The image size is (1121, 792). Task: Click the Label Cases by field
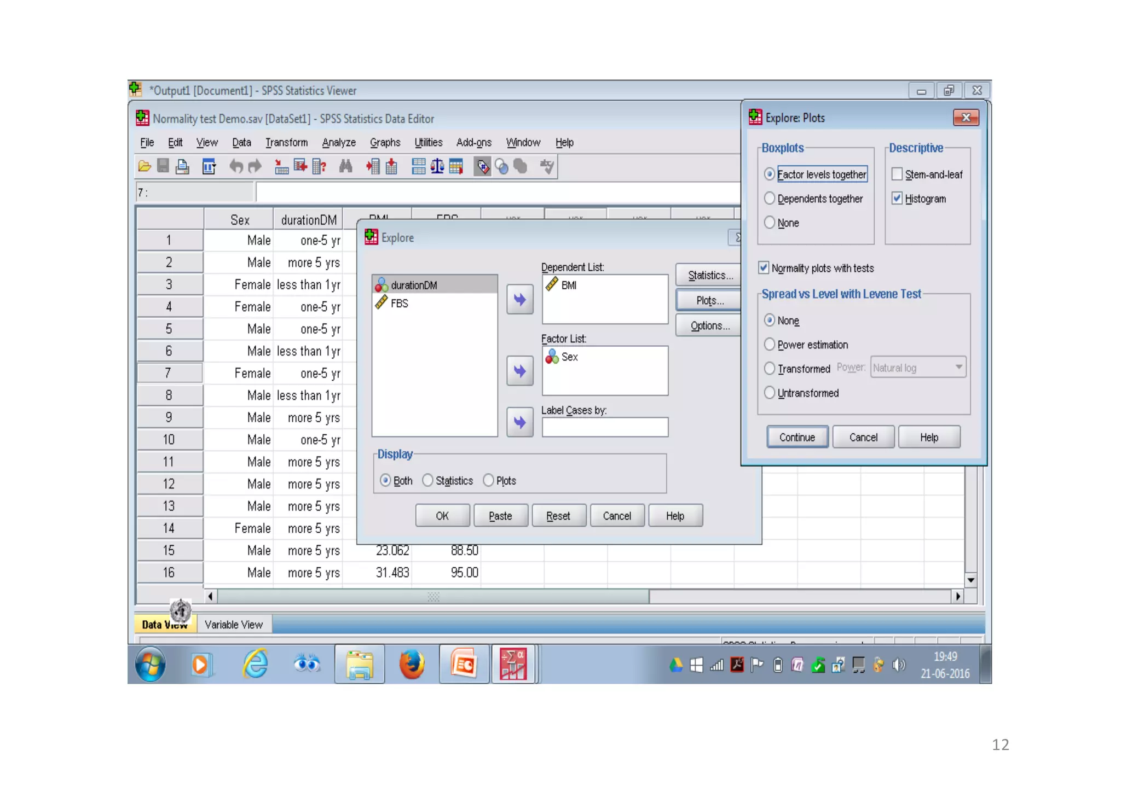click(x=604, y=427)
